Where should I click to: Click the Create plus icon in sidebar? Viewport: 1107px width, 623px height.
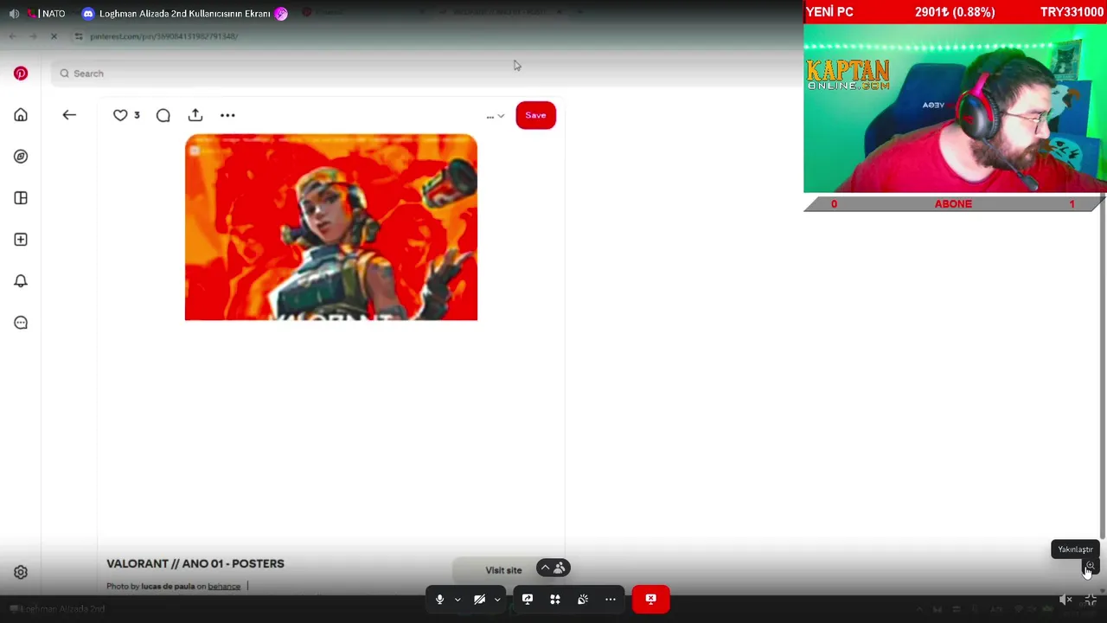21,240
